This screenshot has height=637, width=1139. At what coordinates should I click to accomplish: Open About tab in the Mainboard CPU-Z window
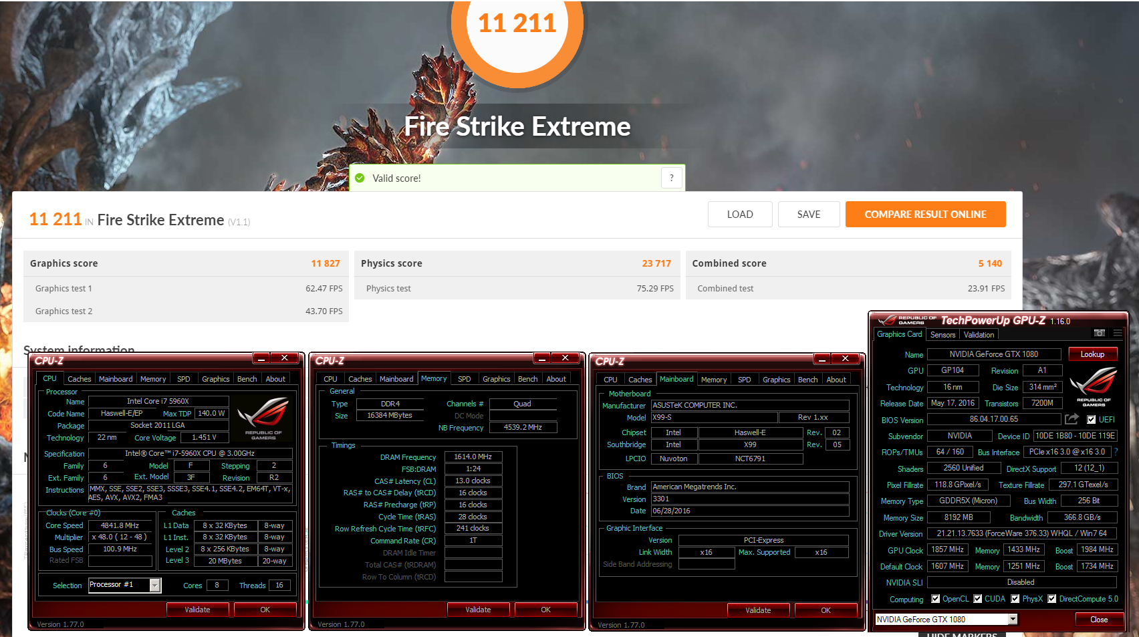click(x=836, y=380)
